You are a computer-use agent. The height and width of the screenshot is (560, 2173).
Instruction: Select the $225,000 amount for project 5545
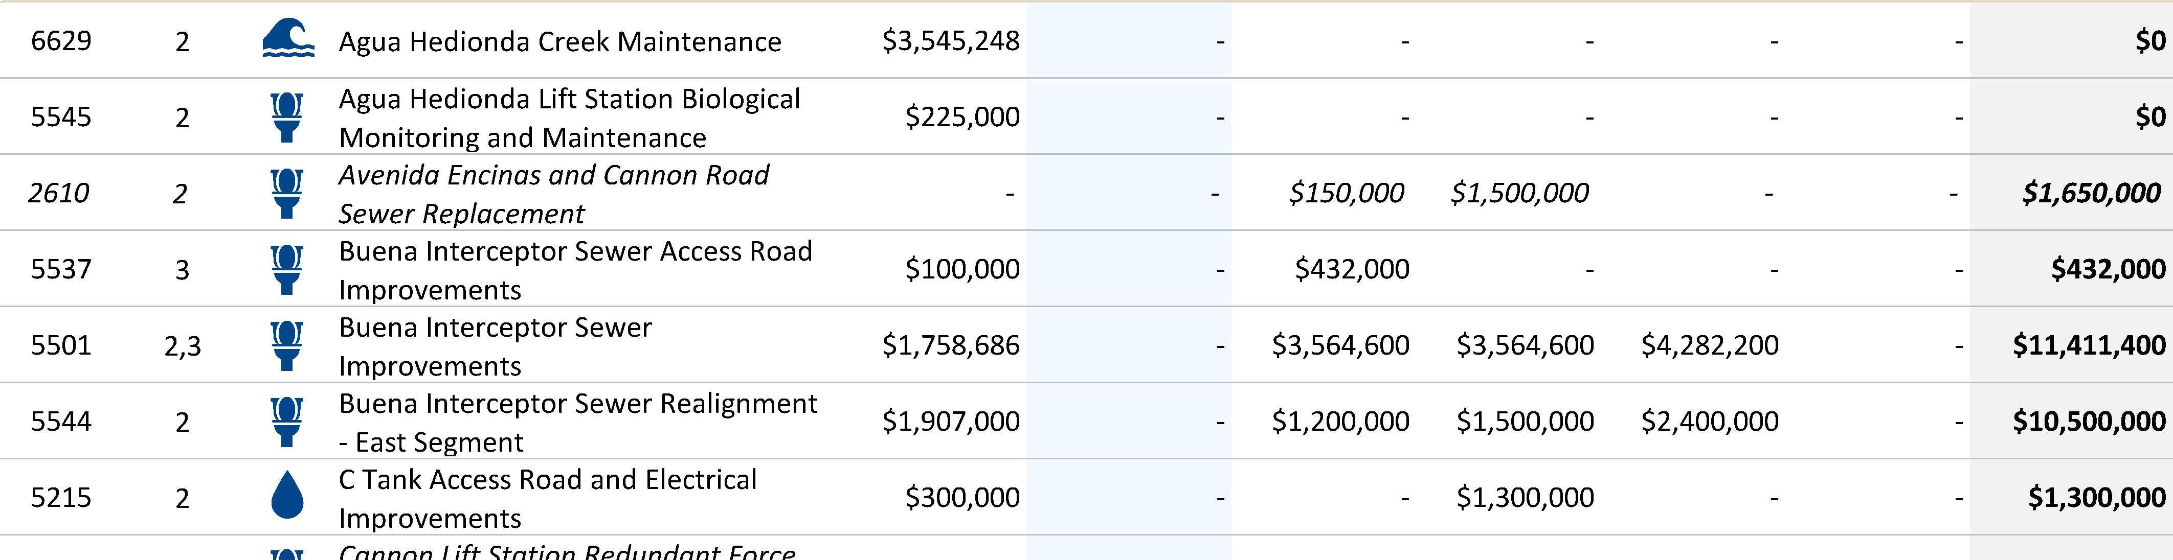point(961,116)
